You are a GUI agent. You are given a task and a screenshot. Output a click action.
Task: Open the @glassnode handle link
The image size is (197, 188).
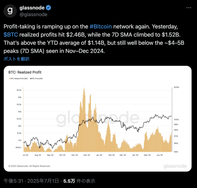click(x=34, y=14)
